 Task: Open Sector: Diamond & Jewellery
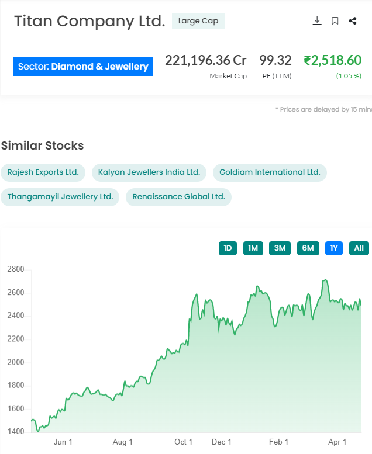click(x=83, y=67)
